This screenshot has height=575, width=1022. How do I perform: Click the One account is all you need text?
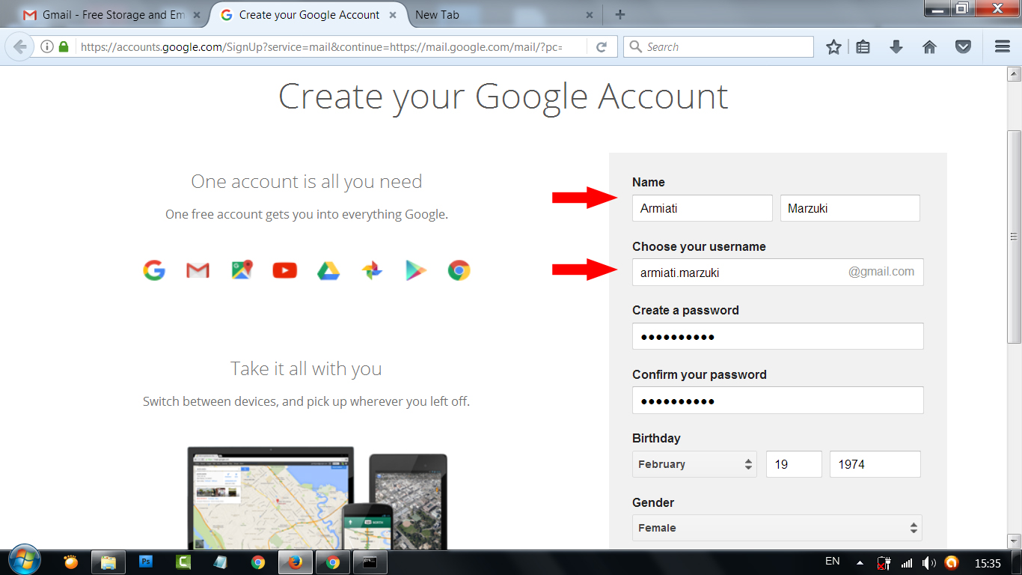[307, 182]
